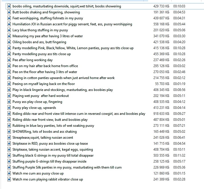
Task: Click the icon of the 165 449 КБ file
Action: tap(9, 132)
